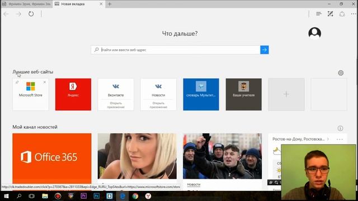
Task: Click the Лучшие веб-сайты heading
Action: click(33, 72)
